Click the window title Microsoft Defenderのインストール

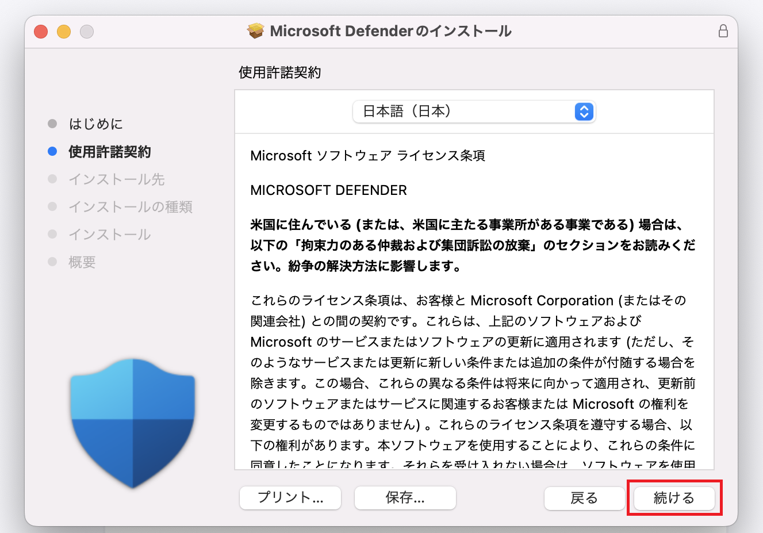(391, 31)
